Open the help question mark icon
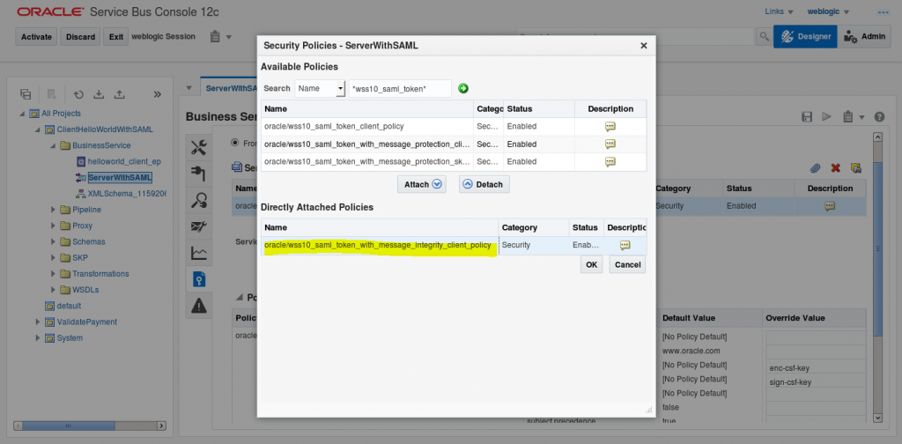Screen dimensions: 902x444 click(879, 117)
